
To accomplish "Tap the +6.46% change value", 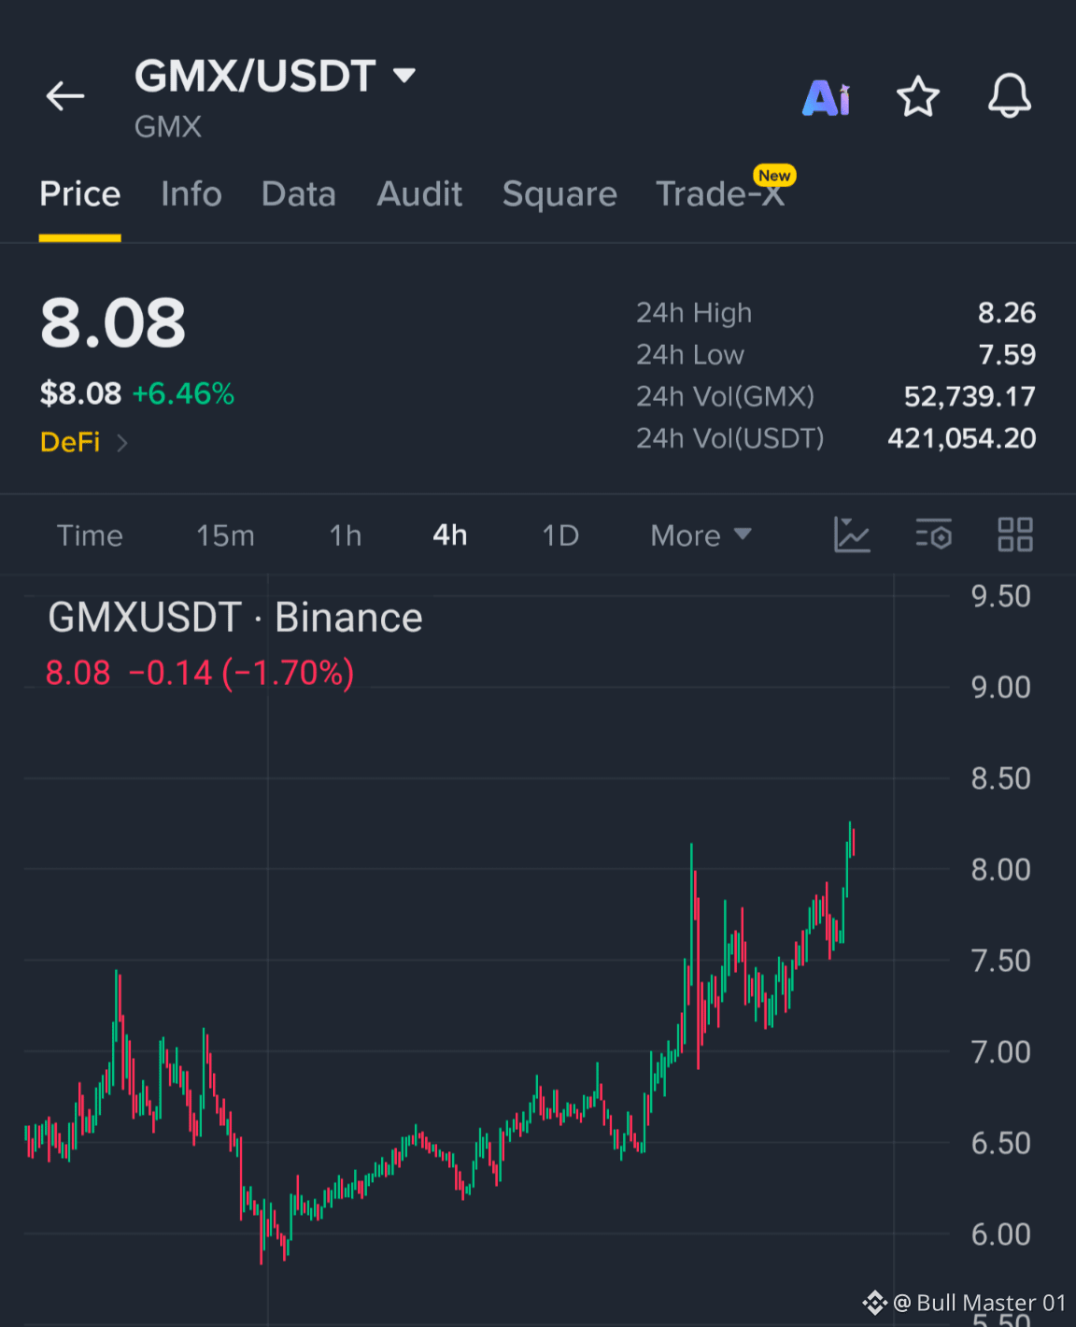I will coord(183,393).
